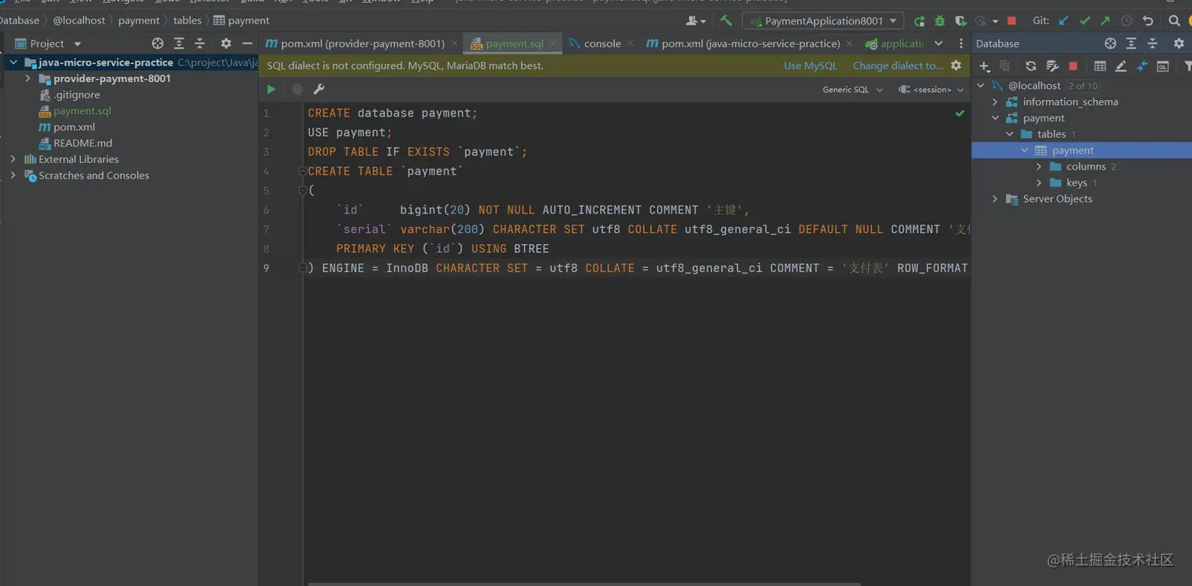This screenshot has width=1192, height=586.
Task: Switch to pom.xml (java-micro-service-practice) tab
Action: click(x=751, y=43)
